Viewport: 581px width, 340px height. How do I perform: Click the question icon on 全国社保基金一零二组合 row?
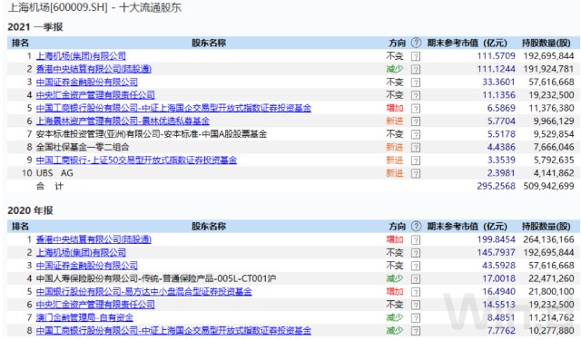(x=416, y=148)
